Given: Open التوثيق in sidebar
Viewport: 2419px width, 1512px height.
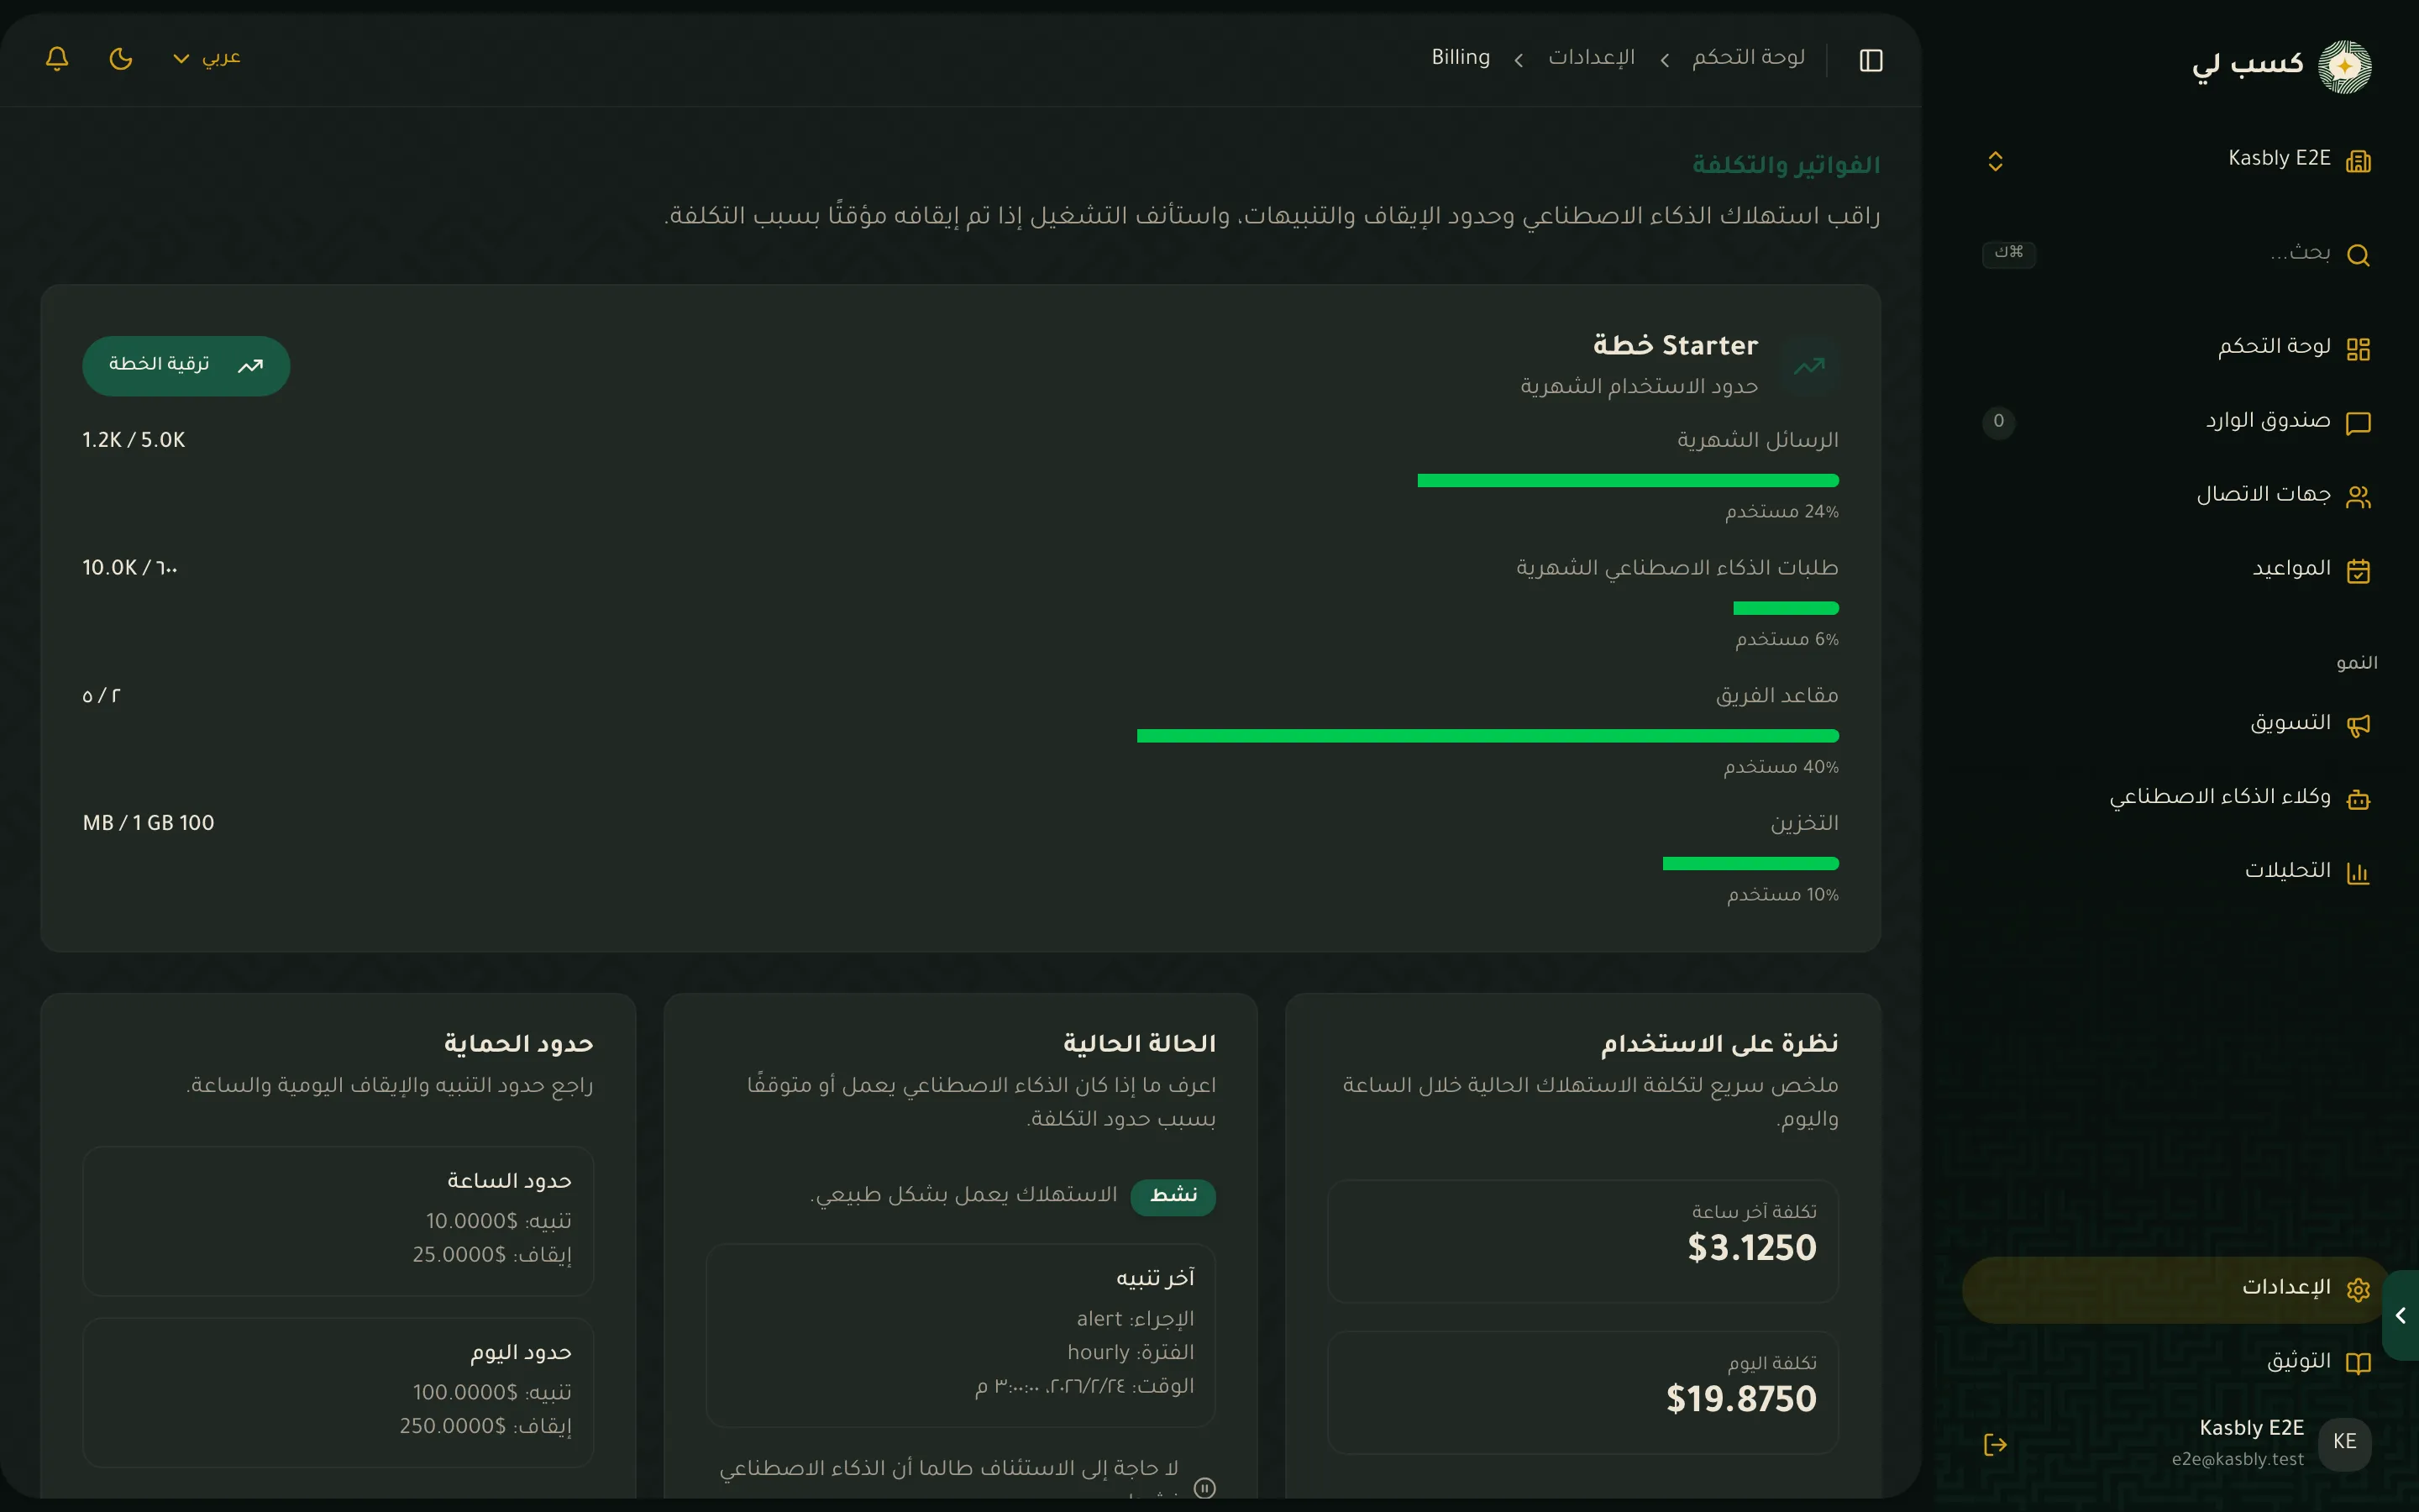Looking at the screenshot, I should (2179, 1363).
